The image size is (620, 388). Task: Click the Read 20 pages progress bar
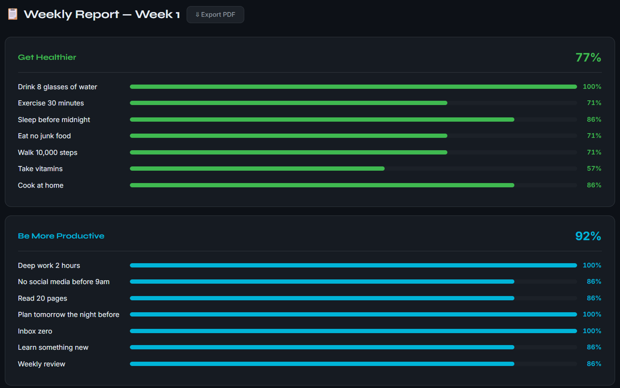(x=353, y=298)
